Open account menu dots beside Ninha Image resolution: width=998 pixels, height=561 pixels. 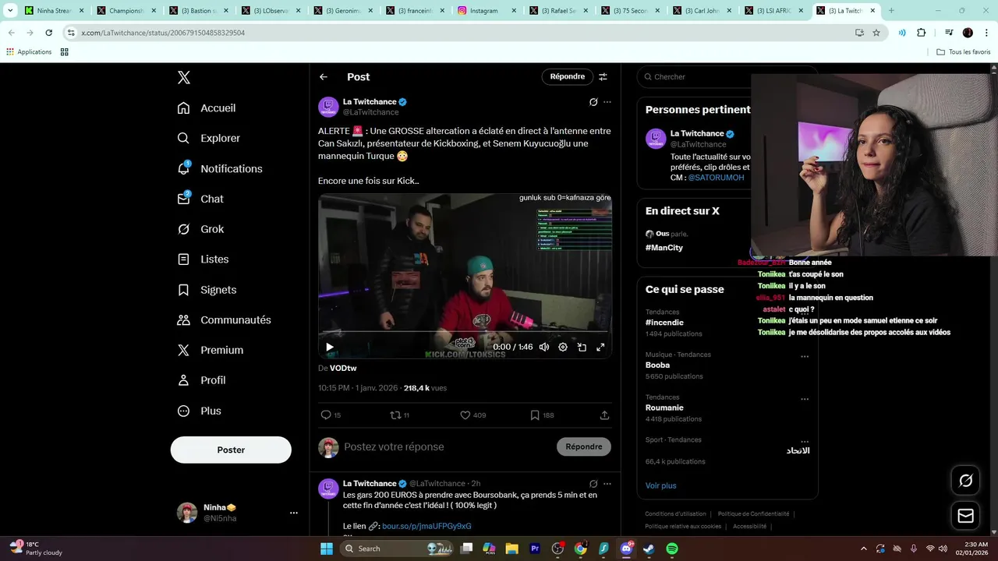[x=294, y=513]
